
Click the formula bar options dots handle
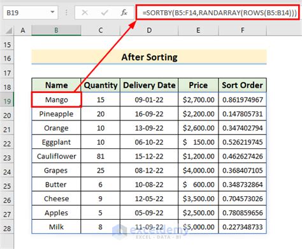tap(66, 13)
